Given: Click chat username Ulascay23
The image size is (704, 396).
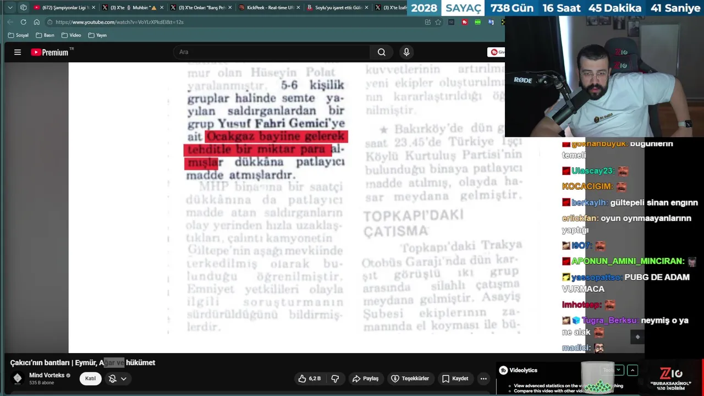Looking at the screenshot, I should (x=592, y=170).
